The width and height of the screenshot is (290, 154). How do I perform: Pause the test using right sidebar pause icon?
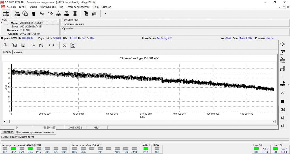pos(282,76)
